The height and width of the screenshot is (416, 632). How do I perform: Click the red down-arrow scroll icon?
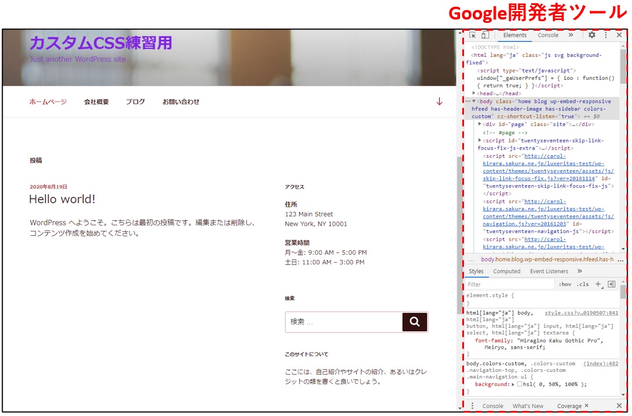click(x=439, y=101)
